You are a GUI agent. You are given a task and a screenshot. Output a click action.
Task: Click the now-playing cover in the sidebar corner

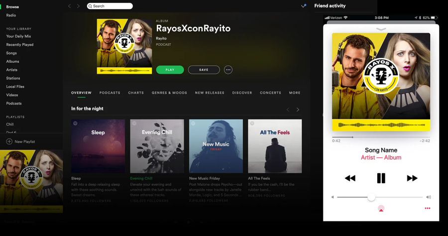coord(31,181)
